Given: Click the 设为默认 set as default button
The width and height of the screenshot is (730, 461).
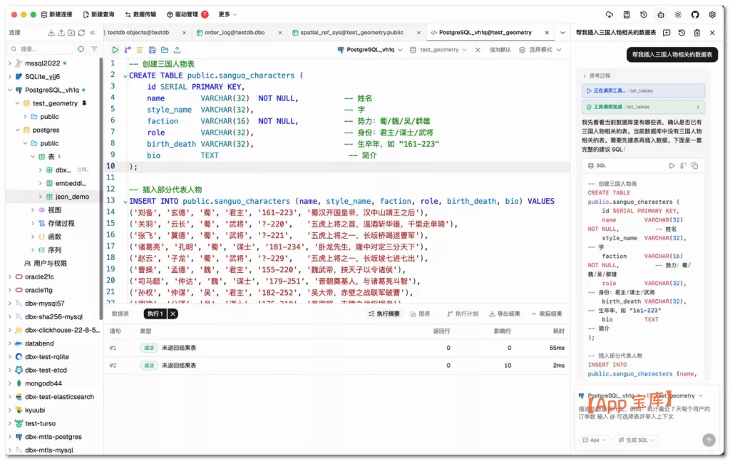Looking at the screenshot, I should 500,50.
